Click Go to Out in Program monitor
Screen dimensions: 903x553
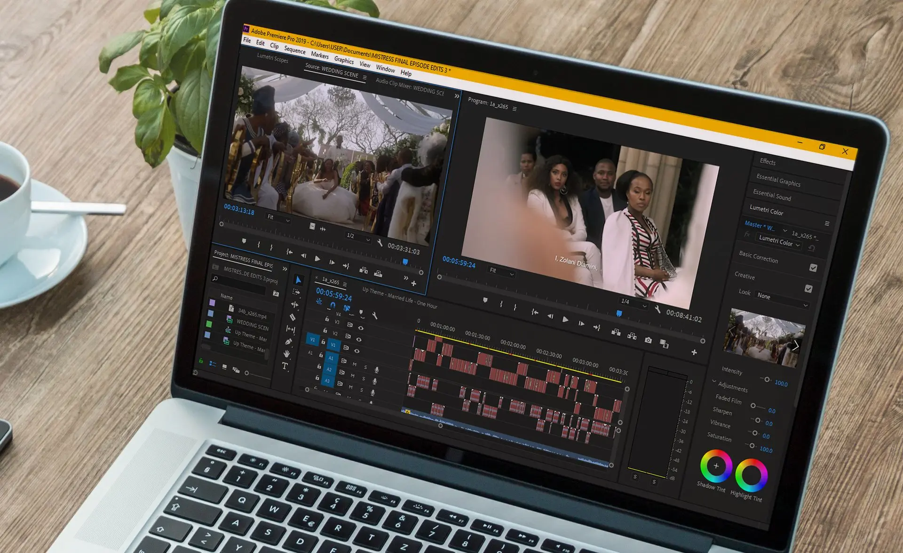click(597, 327)
